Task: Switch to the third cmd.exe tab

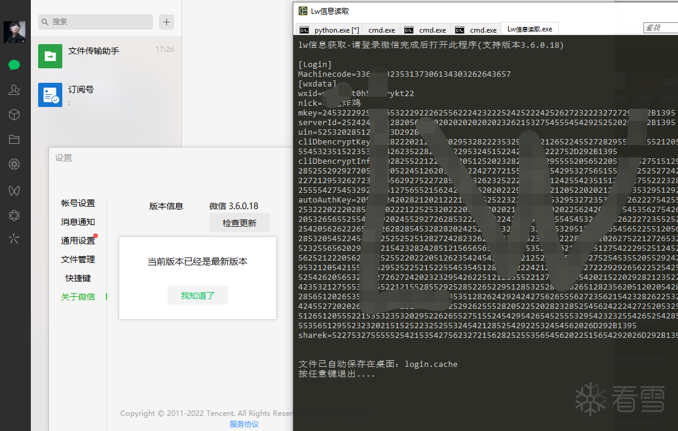Action: click(x=477, y=30)
